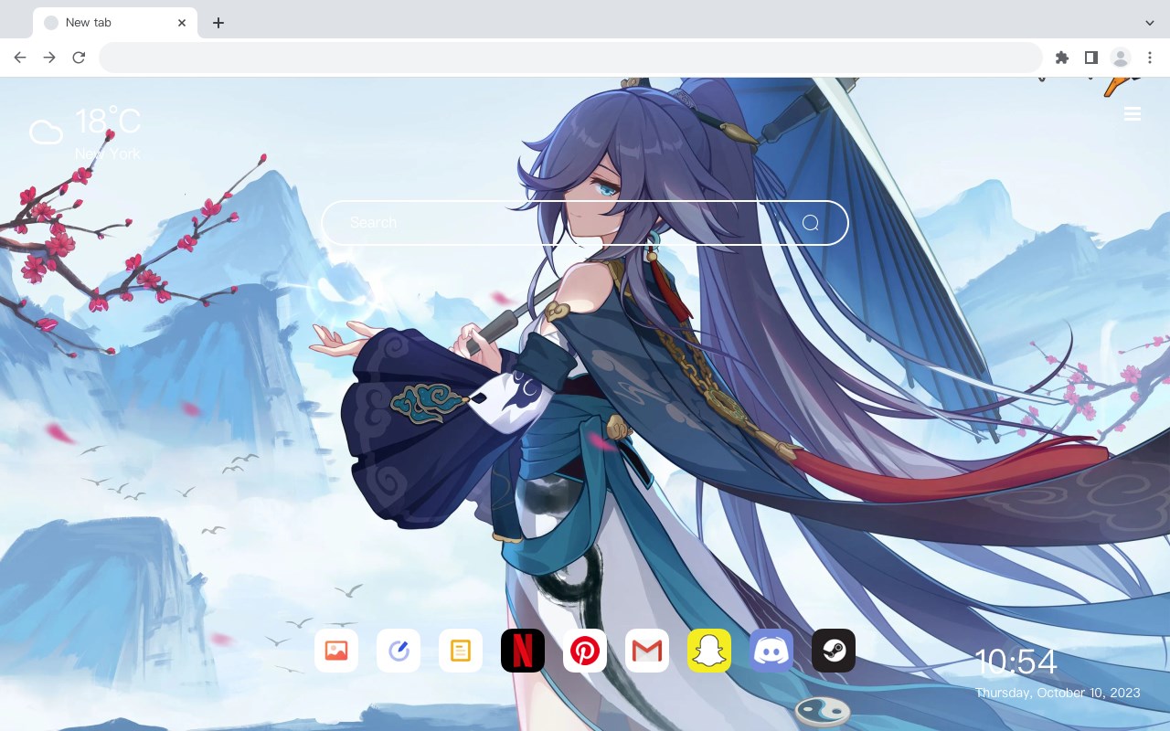
Task: Open the Extensions puzzle icon
Action: coord(1061,58)
